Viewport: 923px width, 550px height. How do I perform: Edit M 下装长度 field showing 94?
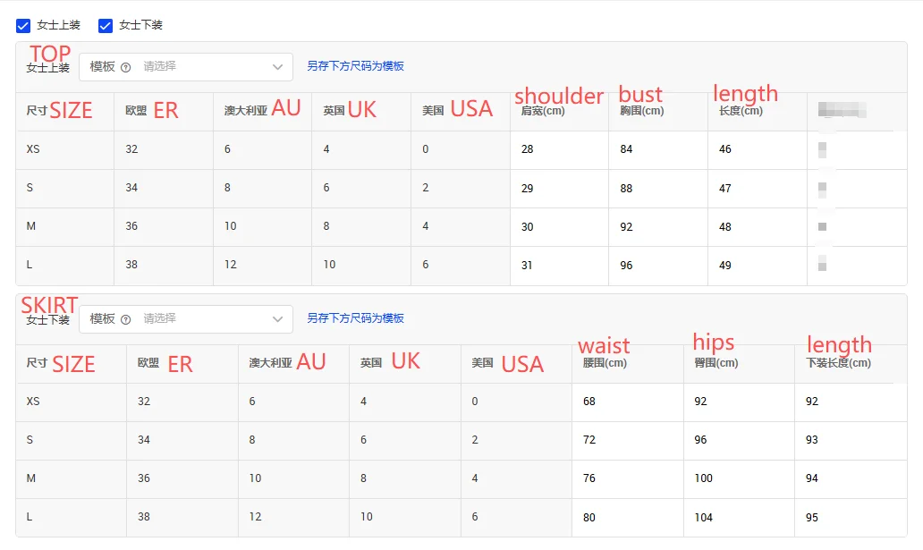pos(850,478)
